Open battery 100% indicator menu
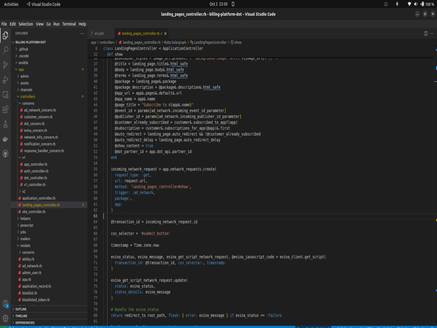The width and height of the screenshot is (437, 328). point(427,4)
